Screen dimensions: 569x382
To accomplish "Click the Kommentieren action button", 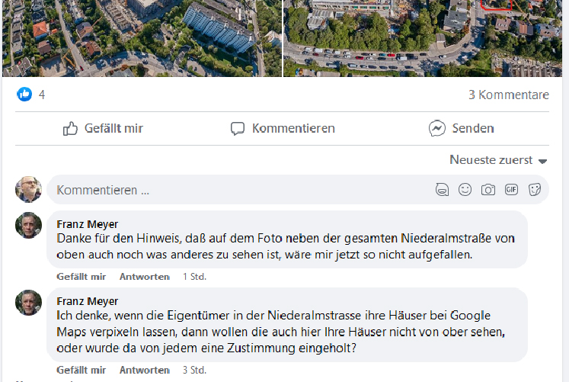I will click(x=283, y=128).
